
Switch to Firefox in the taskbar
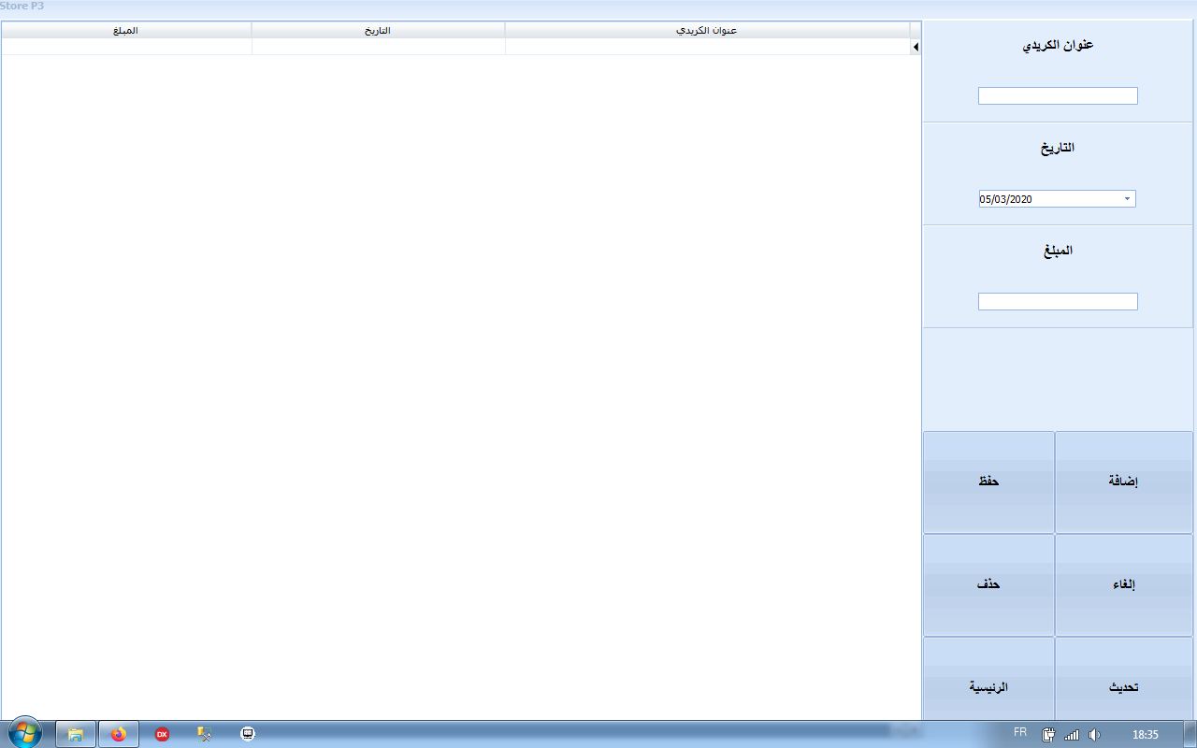coord(119,734)
